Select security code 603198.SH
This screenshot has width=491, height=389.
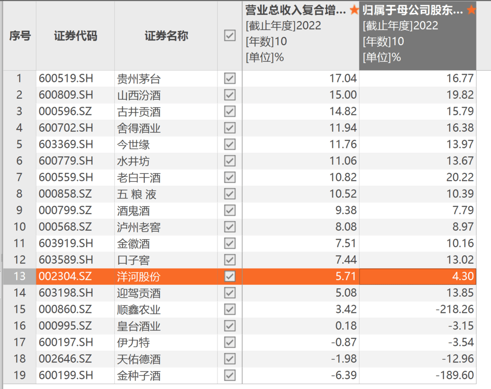tap(66, 293)
